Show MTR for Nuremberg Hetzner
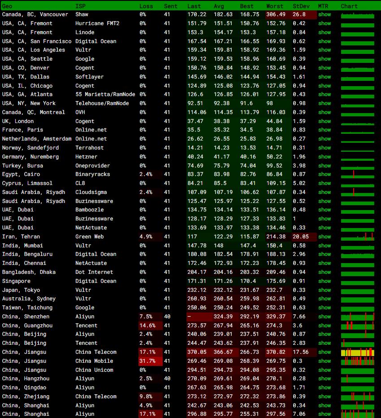 pyautogui.click(x=325, y=157)
